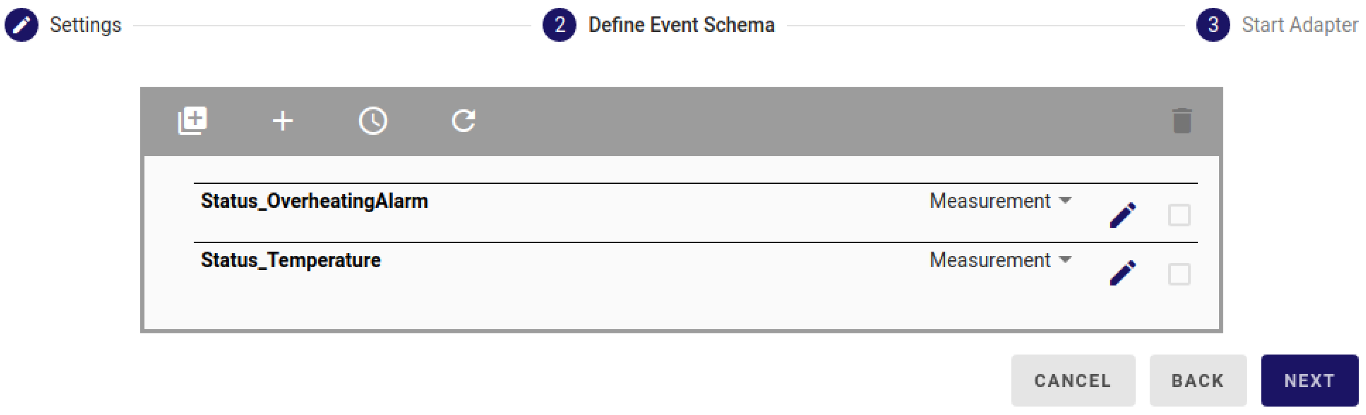Click the refresh schema icon
The image size is (1366, 415).
(464, 121)
